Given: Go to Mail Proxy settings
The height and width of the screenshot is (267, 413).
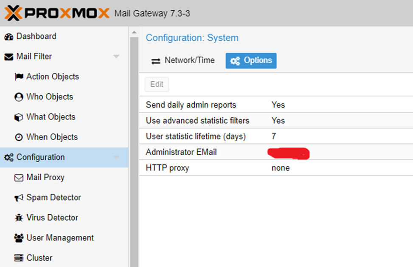Looking at the screenshot, I should coord(64,177).
